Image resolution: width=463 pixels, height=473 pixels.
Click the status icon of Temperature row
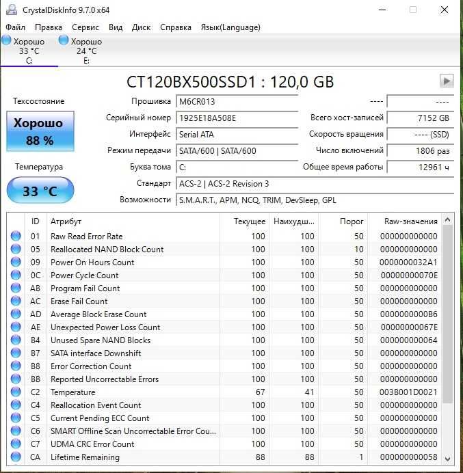pos(16,392)
